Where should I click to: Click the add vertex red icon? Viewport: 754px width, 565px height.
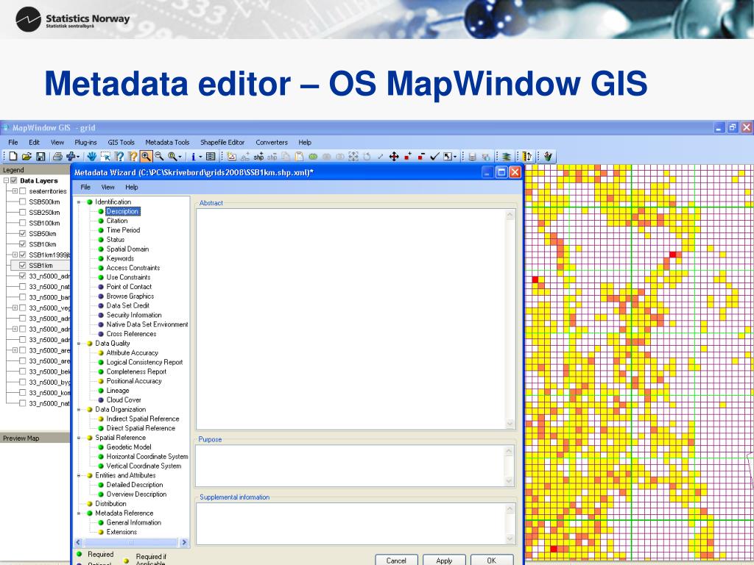click(x=408, y=156)
